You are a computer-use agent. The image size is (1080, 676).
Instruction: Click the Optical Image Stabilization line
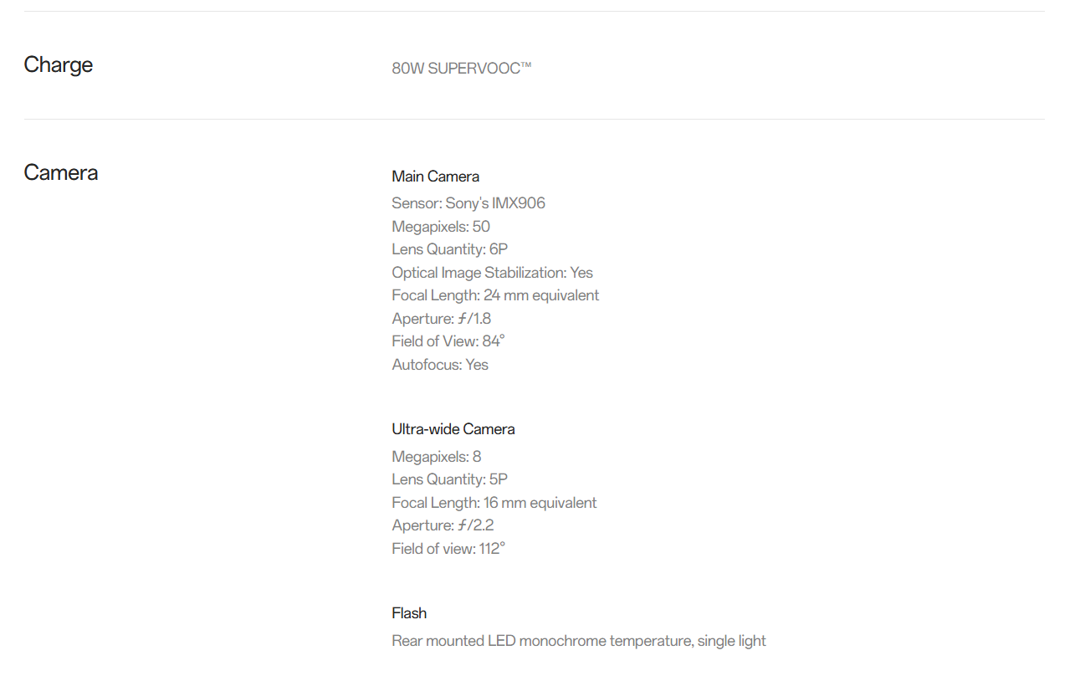492,273
